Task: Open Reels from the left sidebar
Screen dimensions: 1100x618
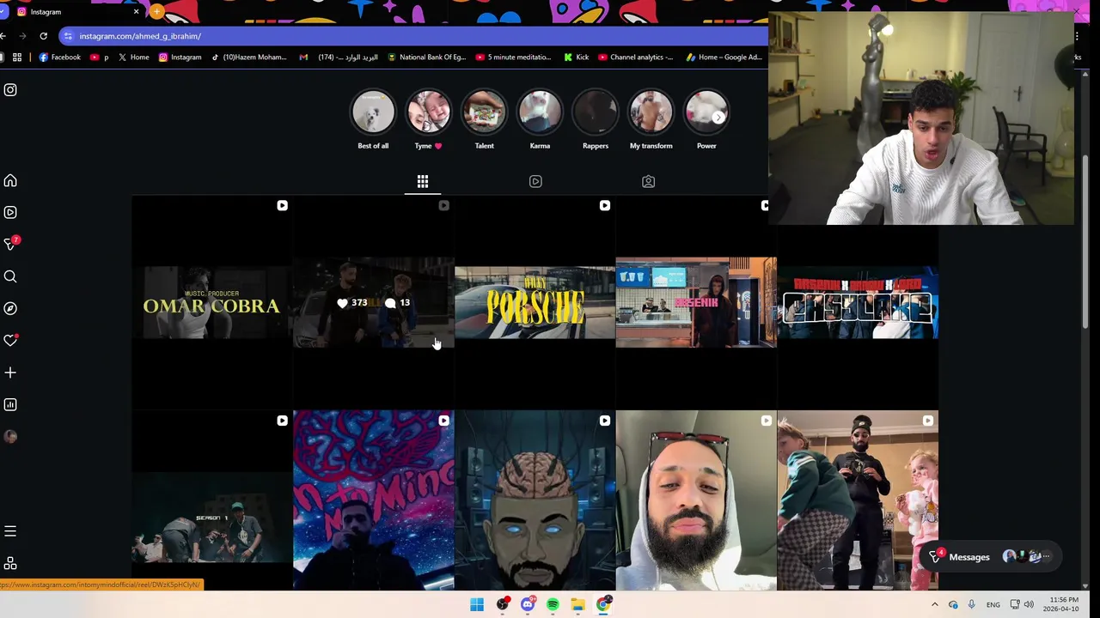Action: (10, 213)
